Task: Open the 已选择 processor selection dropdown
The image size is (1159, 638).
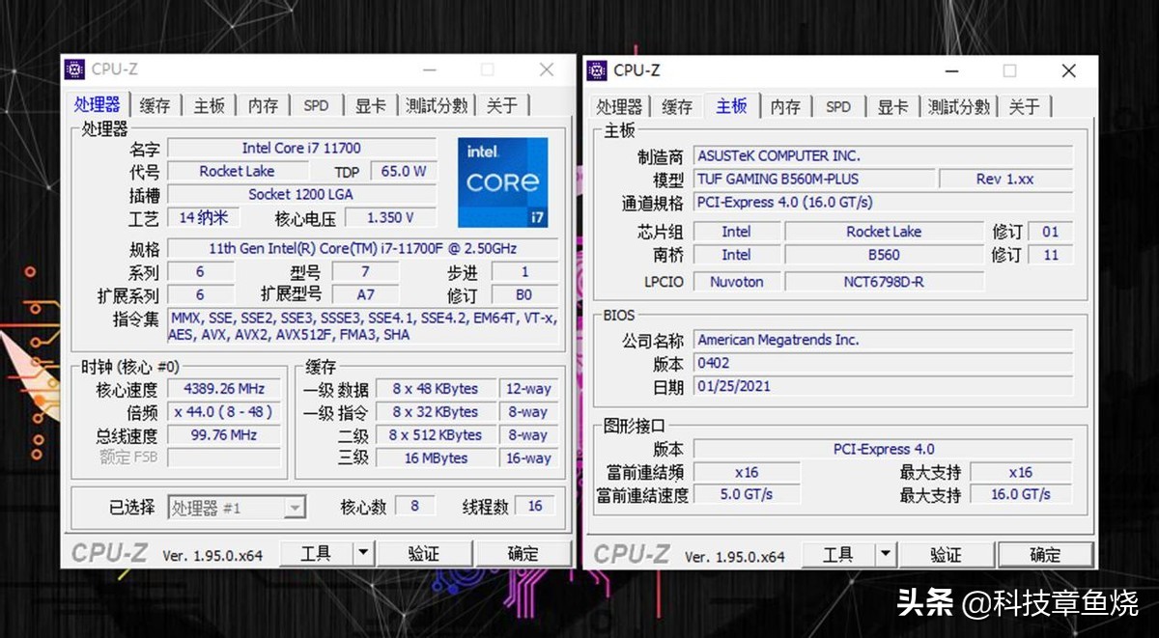Action: [x=294, y=506]
